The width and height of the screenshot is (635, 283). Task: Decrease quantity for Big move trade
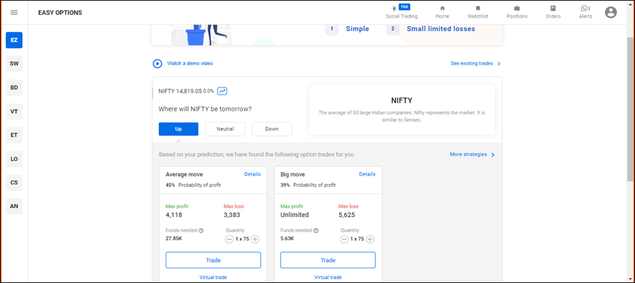click(344, 239)
